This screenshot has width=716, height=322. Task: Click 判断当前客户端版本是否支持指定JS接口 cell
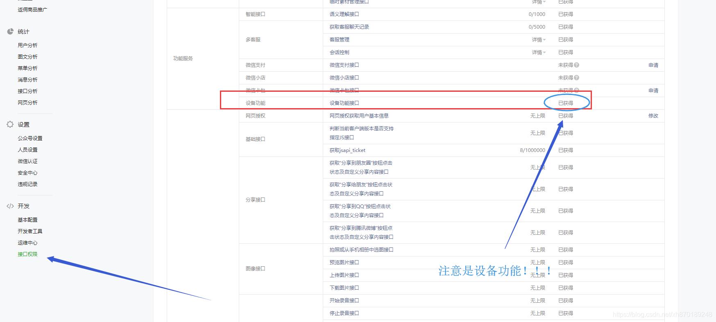pyautogui.click(x=362, y=133)
